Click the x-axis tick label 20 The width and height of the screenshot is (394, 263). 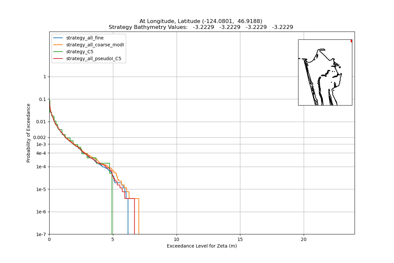[304, 239]
